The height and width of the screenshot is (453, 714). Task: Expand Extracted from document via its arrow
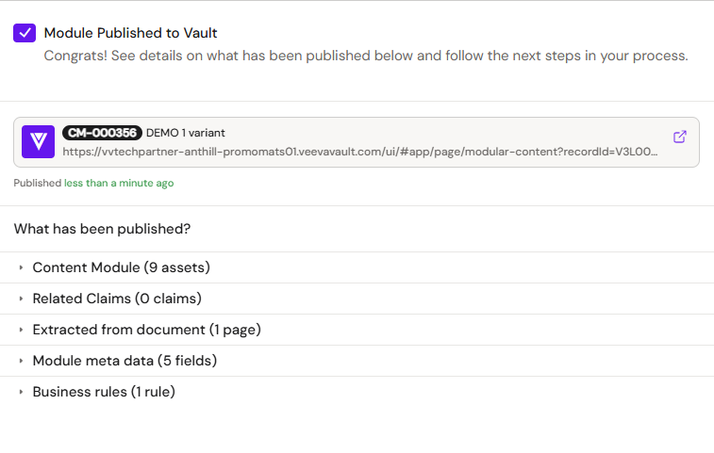(21, 330)
